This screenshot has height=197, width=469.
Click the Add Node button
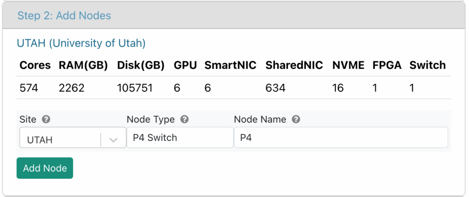45,168
